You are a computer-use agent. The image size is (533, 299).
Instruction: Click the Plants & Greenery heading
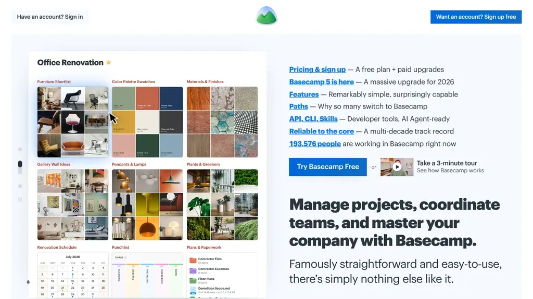(204, 165)
